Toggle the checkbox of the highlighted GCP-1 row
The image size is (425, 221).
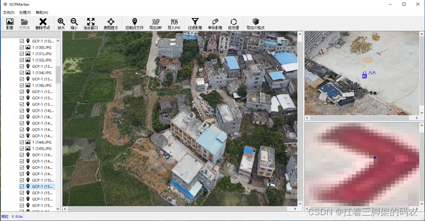point(22,186)
